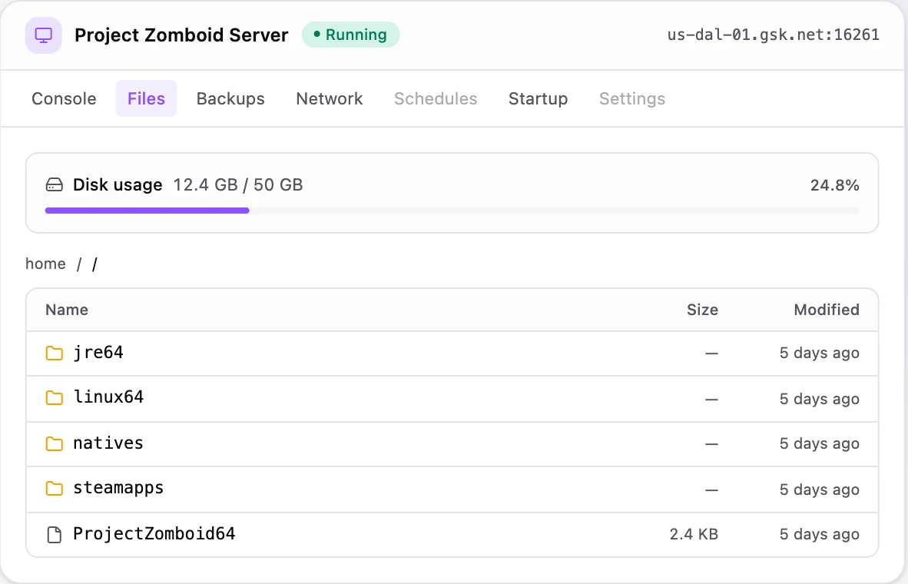The width and height of the screenshot is (908, 584).
Task: Open the Settings tab
Action: click(632, 98)
